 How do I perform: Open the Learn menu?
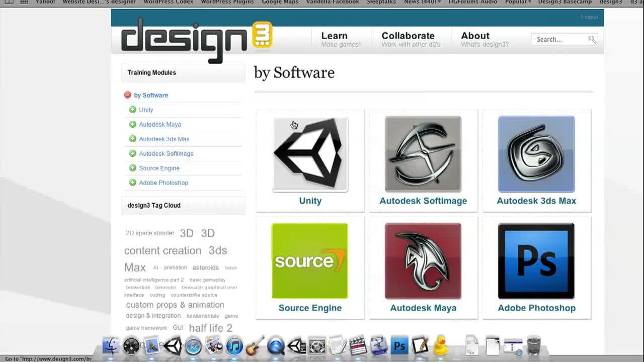click(x=334, y=36)
